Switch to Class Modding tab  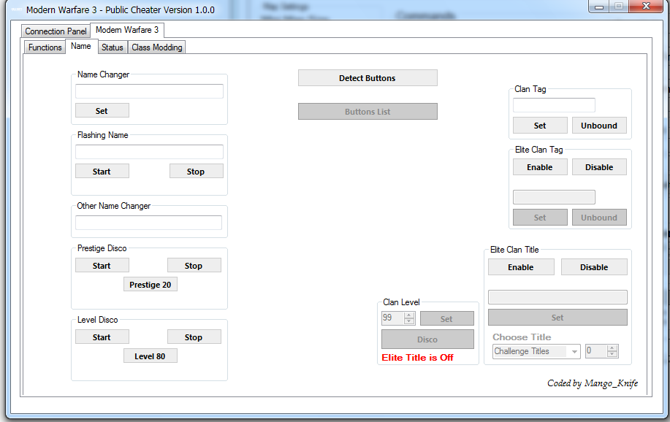pos(157,47)
